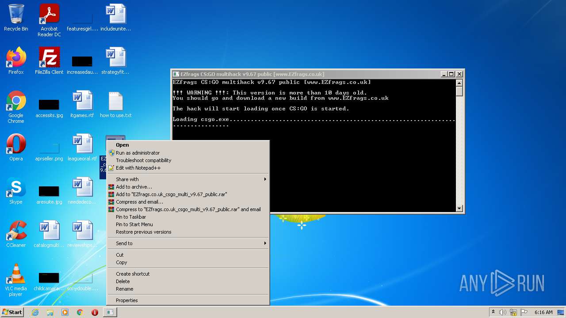
Task: Open the Recycle Bin desktop icon
Action: [16, 19]
